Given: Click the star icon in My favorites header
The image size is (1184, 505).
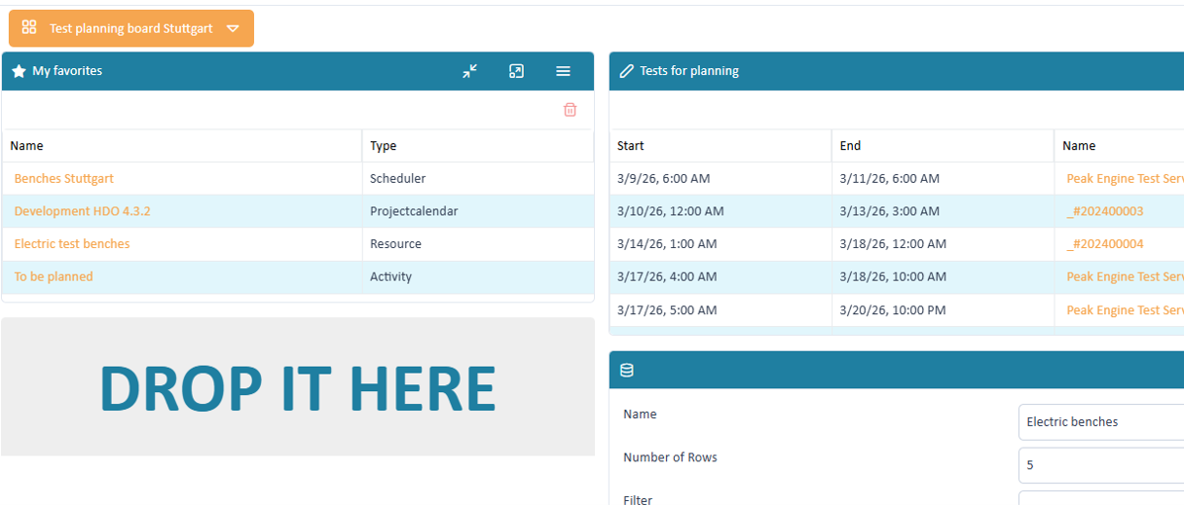Looking at the screenshot, I should 18,71.
